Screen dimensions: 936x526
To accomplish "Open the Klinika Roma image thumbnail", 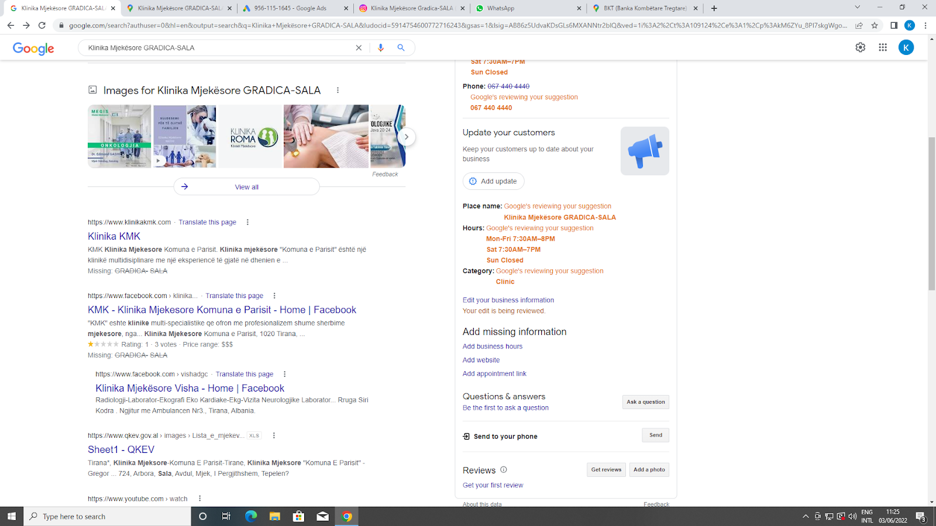I will (250, 137).
